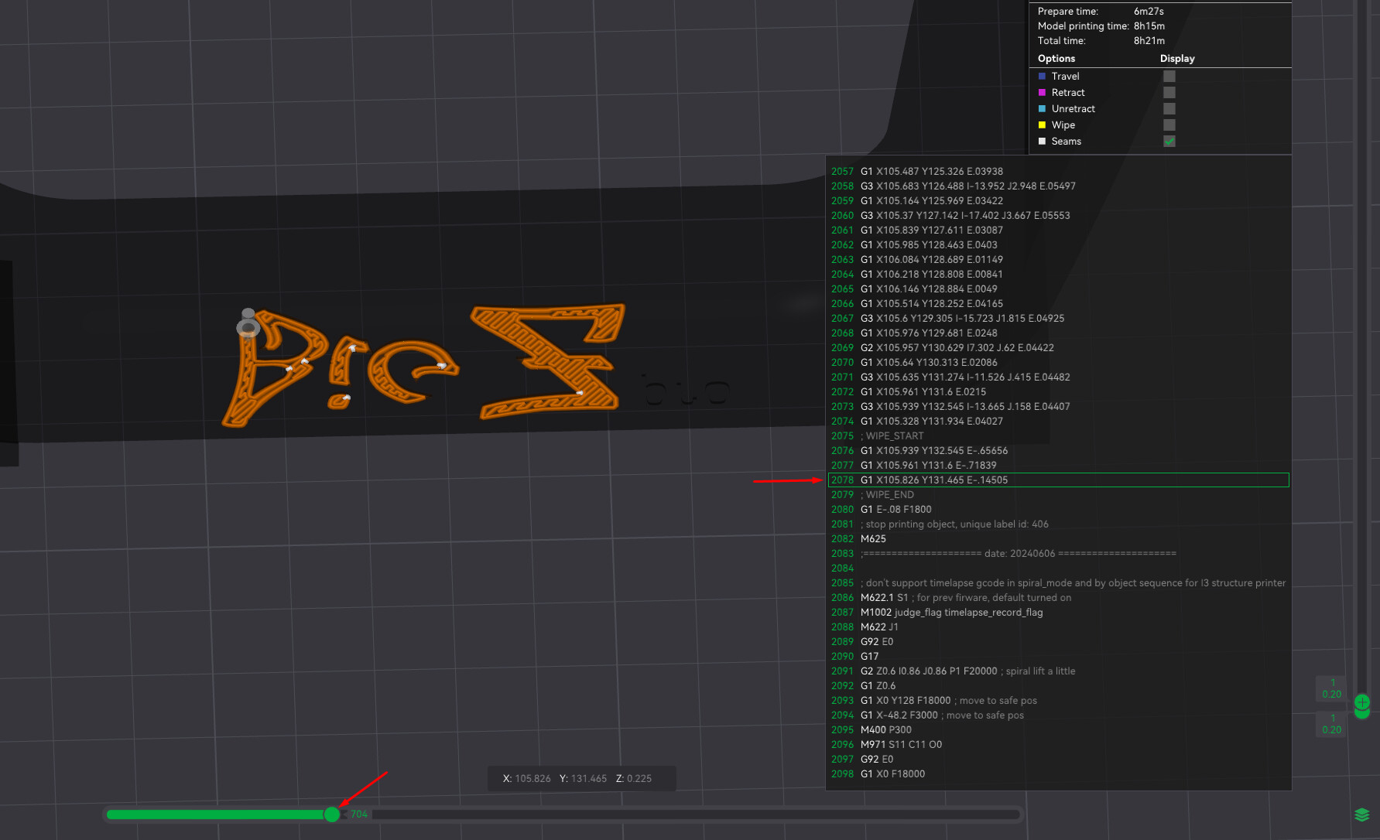The width and height of the screenshot is (1380, 840).
Task: Disable the Seams display checkbox
Action: click(x=1169, y=141)
